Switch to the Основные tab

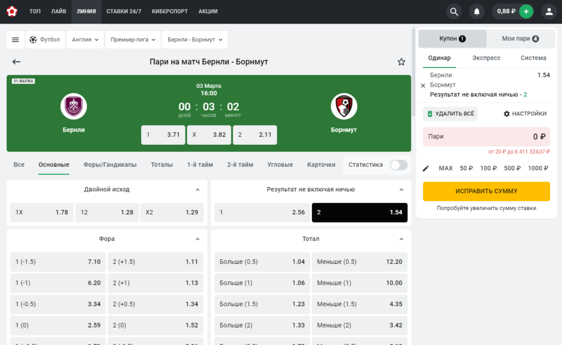pos(54,165)
